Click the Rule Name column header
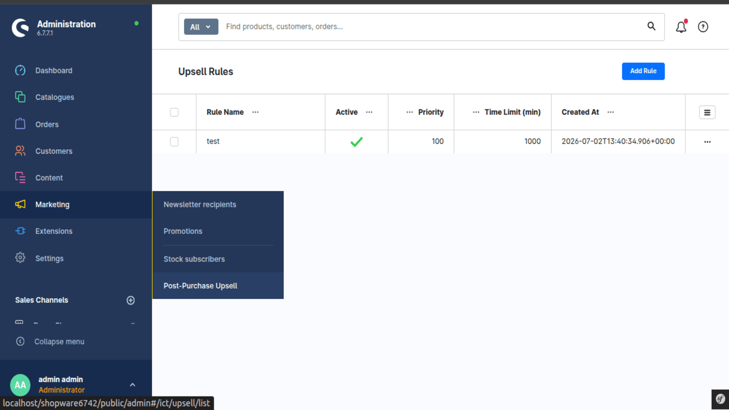This screenshot has width=729, height=410. click(225, 112)
